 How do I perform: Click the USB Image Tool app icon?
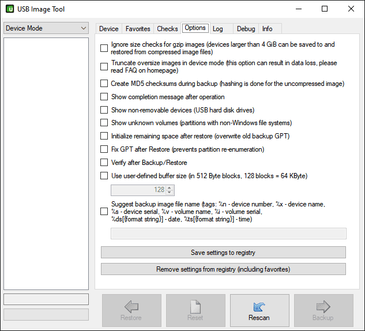click(x=10, y=9)
